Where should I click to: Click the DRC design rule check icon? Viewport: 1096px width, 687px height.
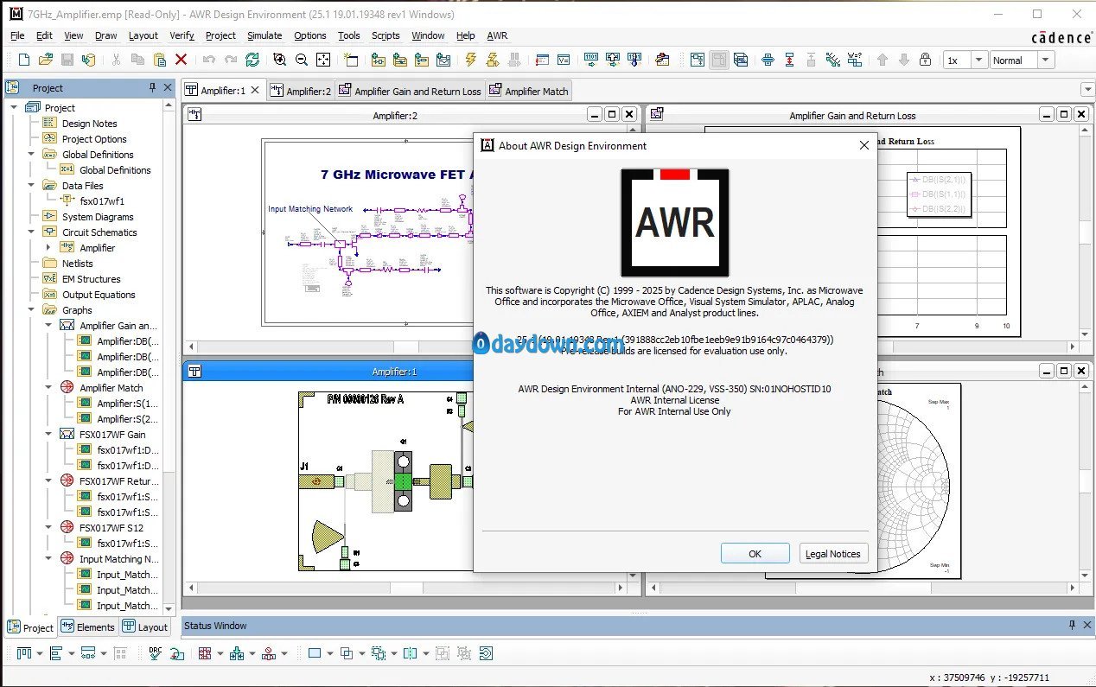point(156,653)
